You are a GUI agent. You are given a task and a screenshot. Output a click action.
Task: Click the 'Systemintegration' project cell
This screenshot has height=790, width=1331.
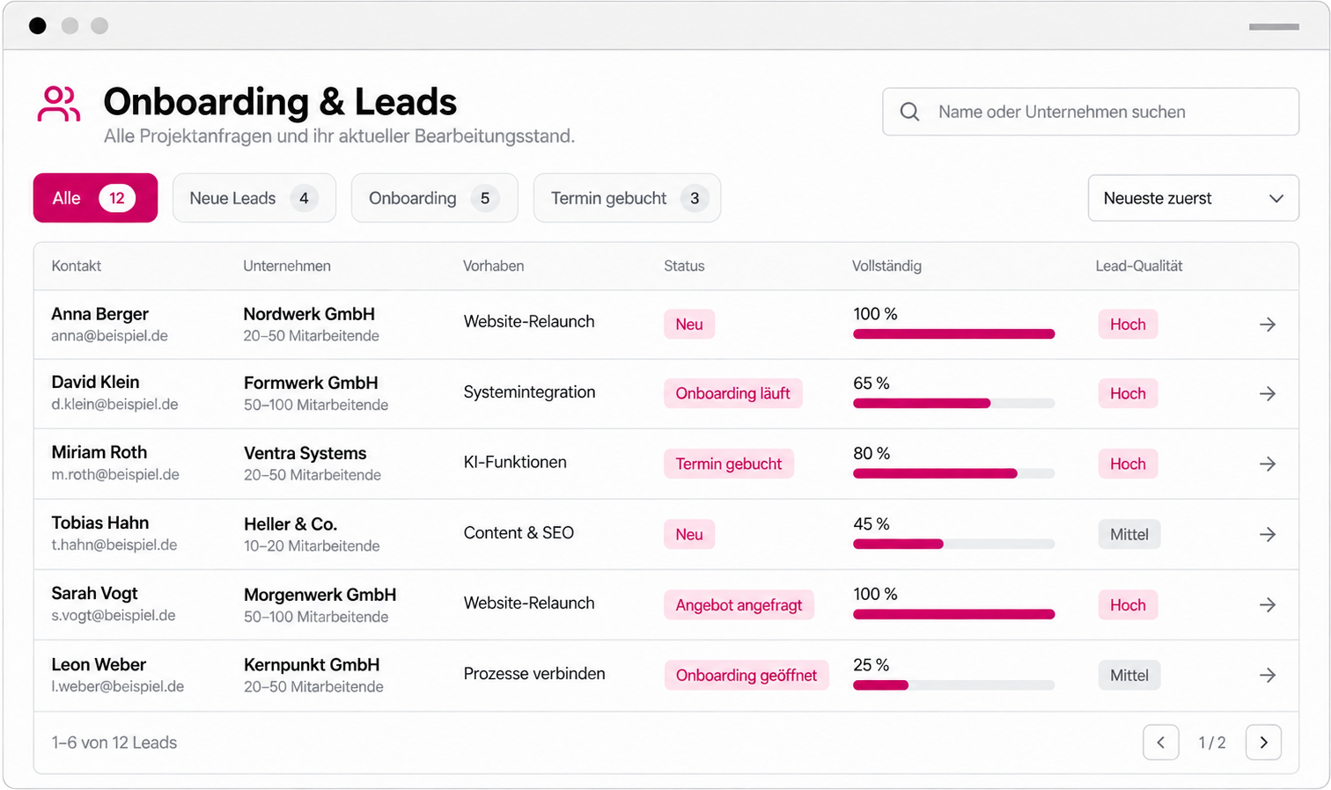tap(529, 392)
